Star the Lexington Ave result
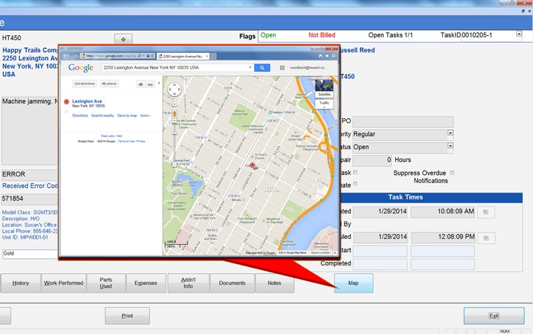 [x=67, y=111]
